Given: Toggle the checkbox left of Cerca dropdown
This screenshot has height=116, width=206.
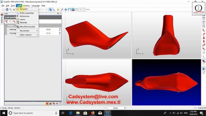Looking at the screenshot, I should pos(105,108).
